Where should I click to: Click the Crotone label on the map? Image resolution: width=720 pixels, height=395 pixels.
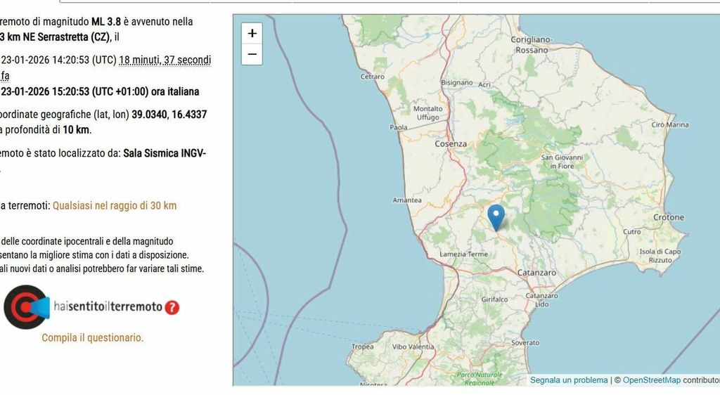point(668,217)
